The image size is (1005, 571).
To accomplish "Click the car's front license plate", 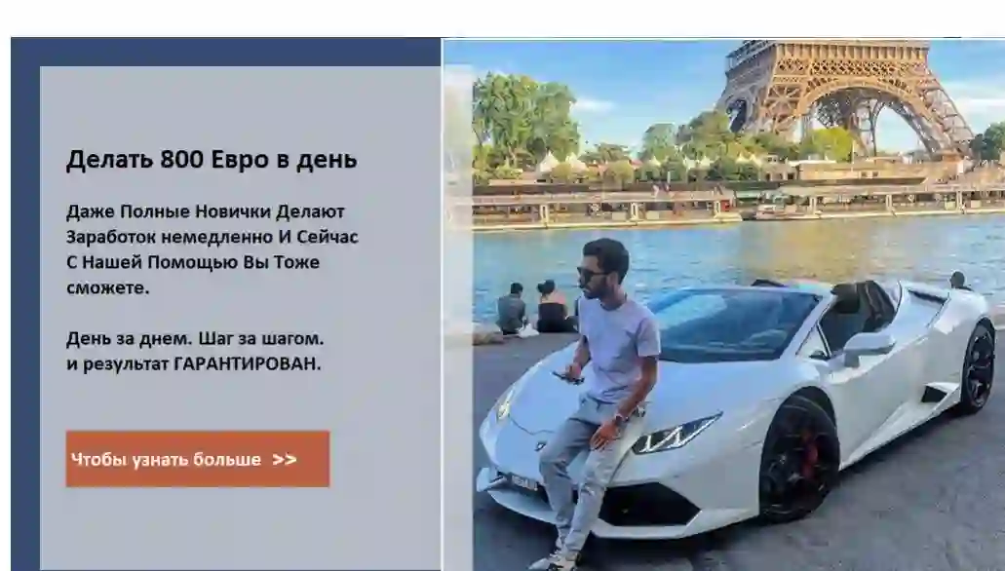I will pos(523,482).
